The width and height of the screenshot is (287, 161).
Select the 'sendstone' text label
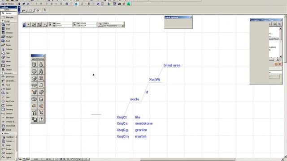pos(144,123)
